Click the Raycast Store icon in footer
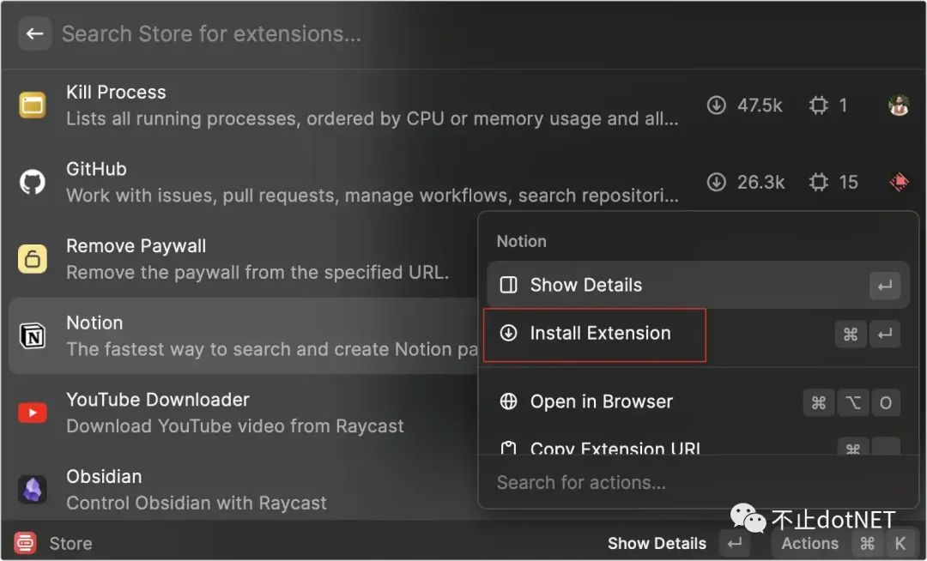The height and width of the screenshot is (561, 927). coord(25,543)
